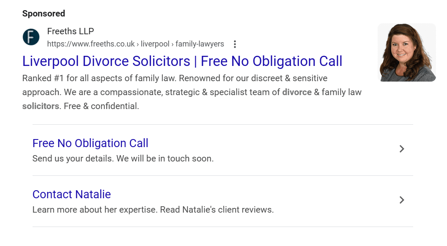Viewport: 447px width, 246px height.
Task: Click the Sponsored label
Action: [44, 14]
